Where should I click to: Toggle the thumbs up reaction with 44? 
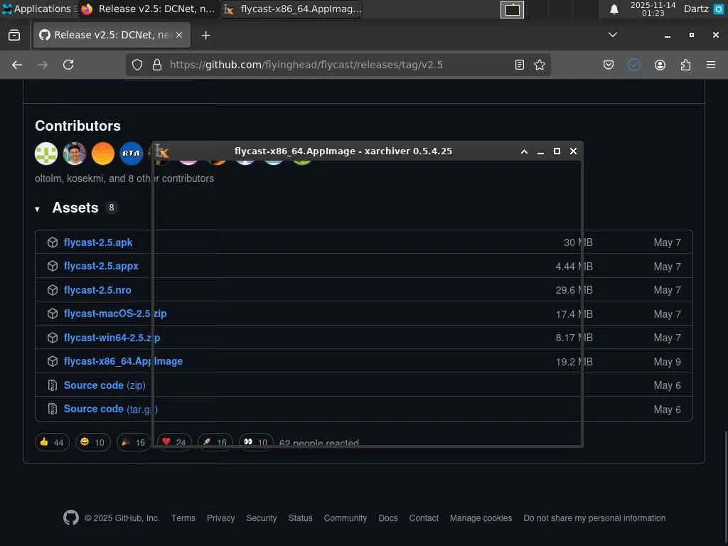[52, 442]
